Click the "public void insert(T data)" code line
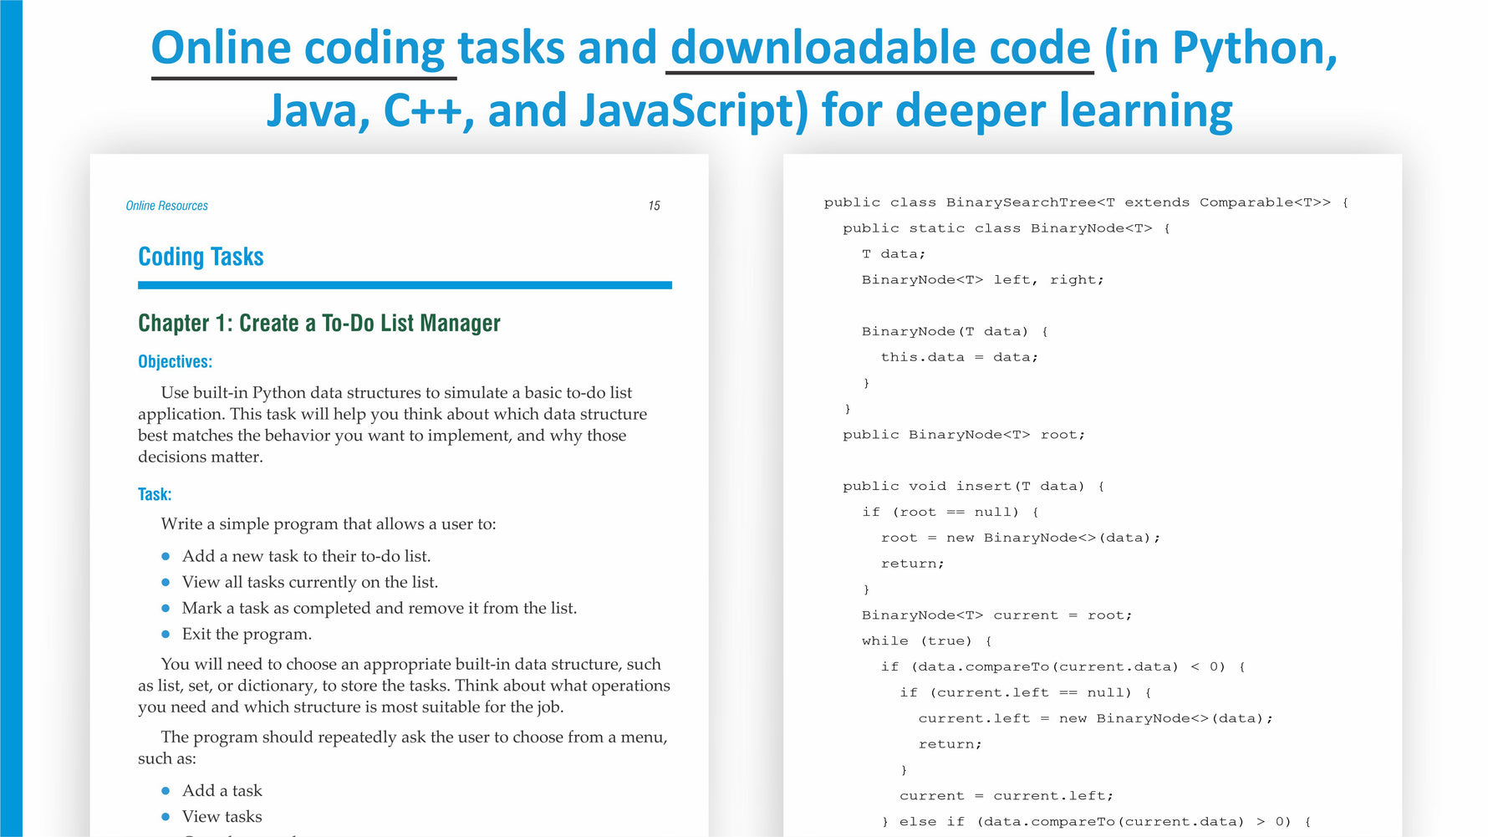Viewport: 1488px width, 837px height. [972, 486]
